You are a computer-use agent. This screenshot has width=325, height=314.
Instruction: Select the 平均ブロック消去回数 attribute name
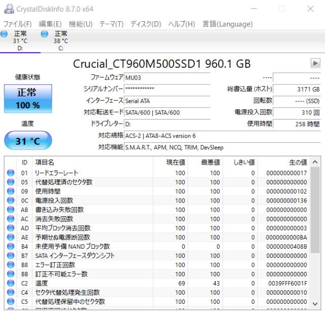[63, 228]
